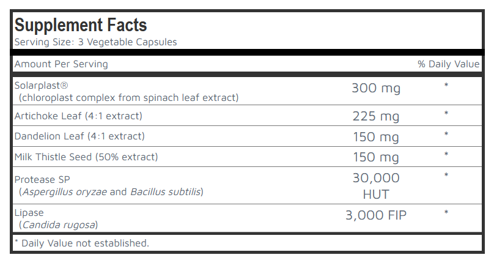Click the Lipase ingredient name
Image resolution: width=494 pixels, height=263 pixels.
pos(29,212)
